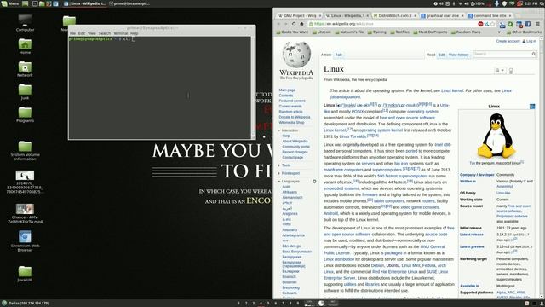
Task: Open Training bookmark folder
Action: coord(376,32)
